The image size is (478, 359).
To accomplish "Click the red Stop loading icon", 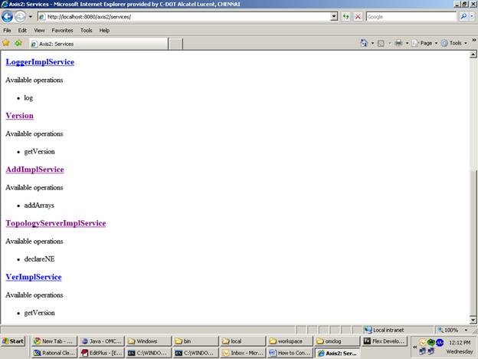I will click(358, 16).
